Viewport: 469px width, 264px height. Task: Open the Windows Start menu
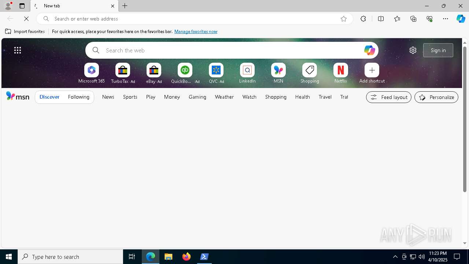click(9, 257)
